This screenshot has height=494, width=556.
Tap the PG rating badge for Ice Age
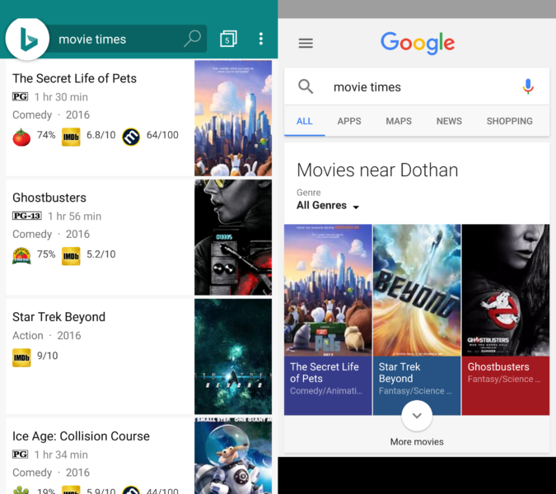[21, 454]
